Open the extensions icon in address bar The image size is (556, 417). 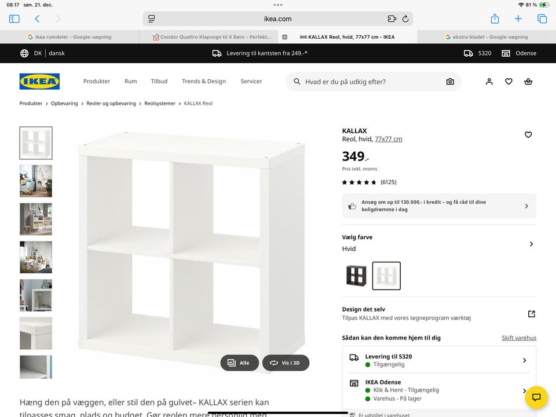pyautogui.click(x=392, y=19)
